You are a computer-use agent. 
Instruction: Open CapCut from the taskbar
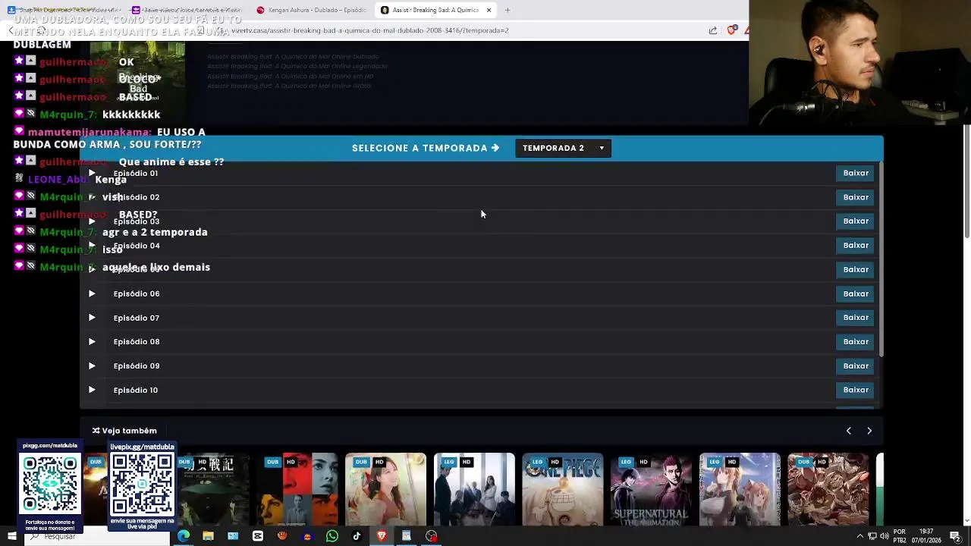[x=258, y=536]
